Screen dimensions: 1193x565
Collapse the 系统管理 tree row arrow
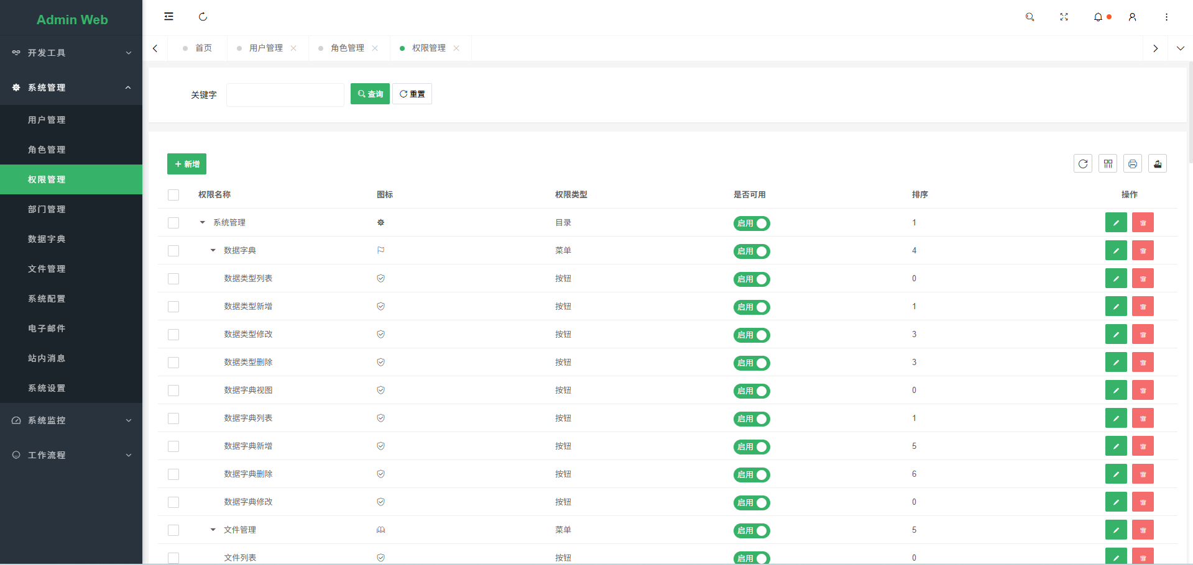[201, 222]
